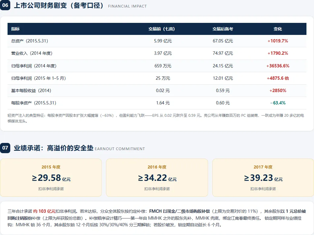Select row label 营业收入（2014 年度）
Image resolution: width=314 pixels, height=235 pixels.
pos(32,53)
